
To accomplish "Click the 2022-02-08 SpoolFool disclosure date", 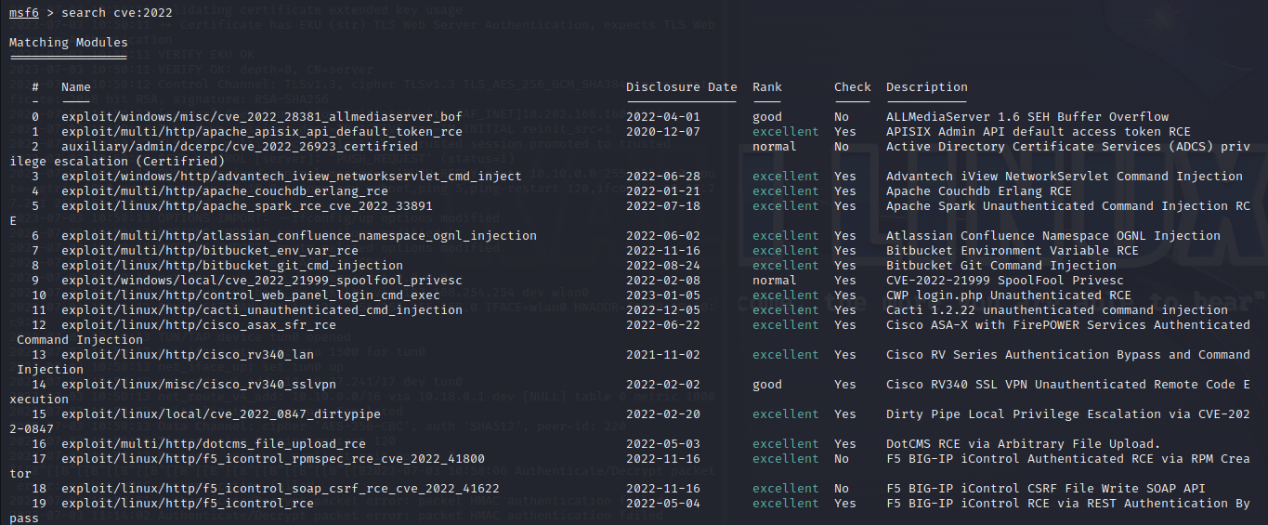I will pos(663,281).
